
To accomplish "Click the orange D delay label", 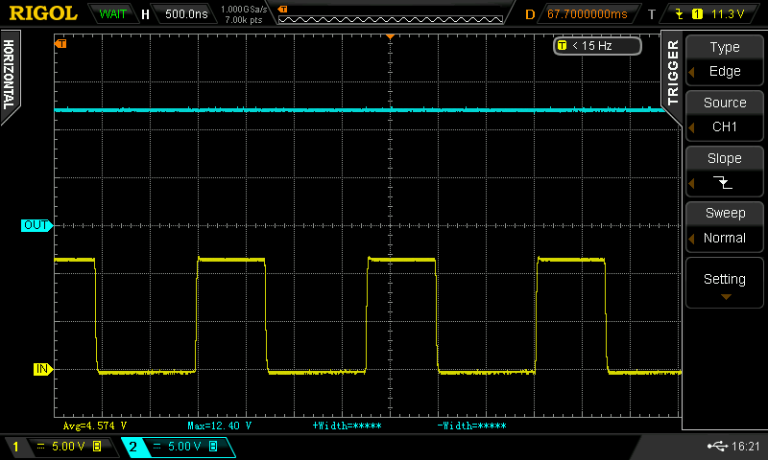I will click(x=530, y=14).
